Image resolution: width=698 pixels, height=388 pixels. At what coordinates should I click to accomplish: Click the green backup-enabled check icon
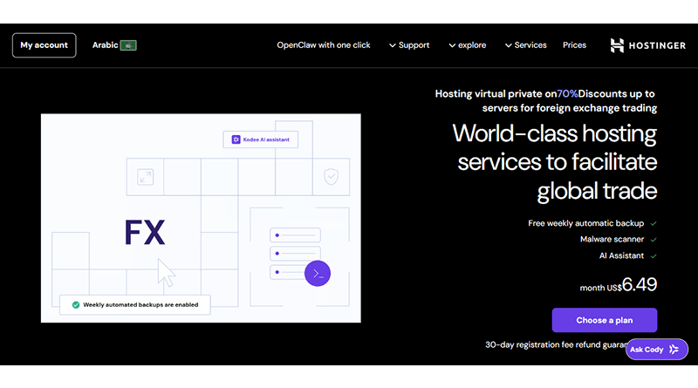[76, 305]
